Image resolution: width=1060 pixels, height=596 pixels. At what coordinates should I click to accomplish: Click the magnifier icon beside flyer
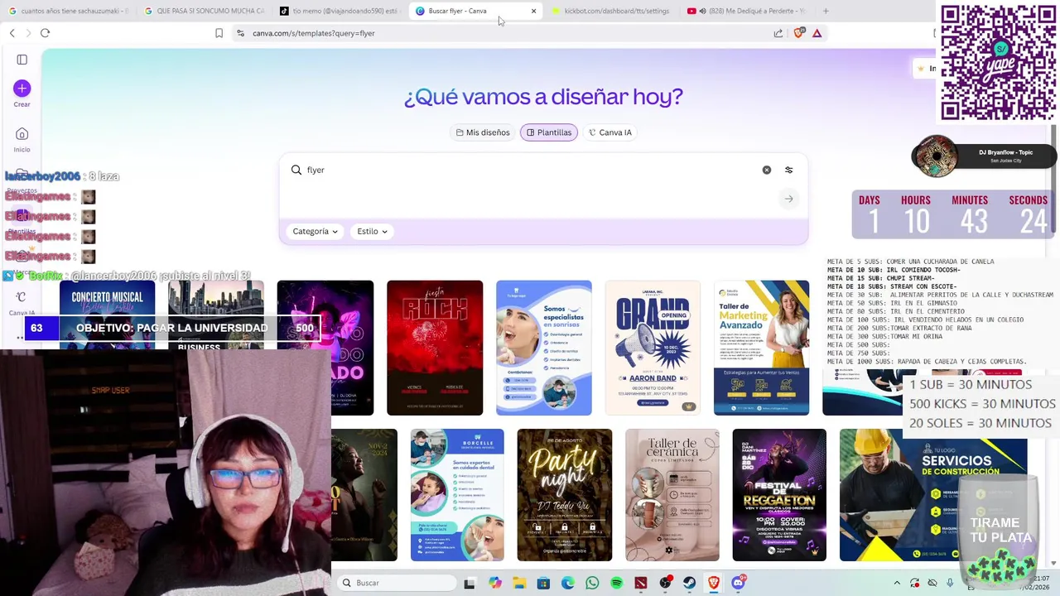coord(296,170)
